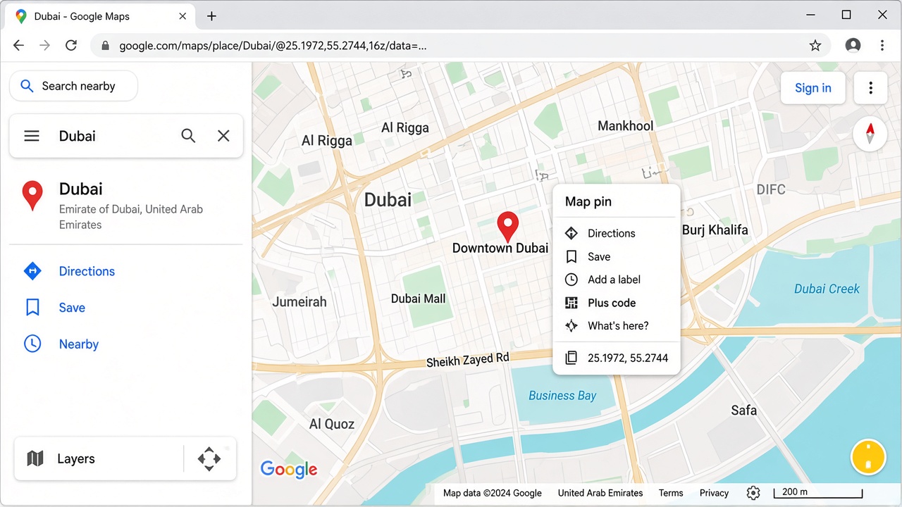Click the Safa map label
This screenshot has width=902, height=507.
(744, 411)
